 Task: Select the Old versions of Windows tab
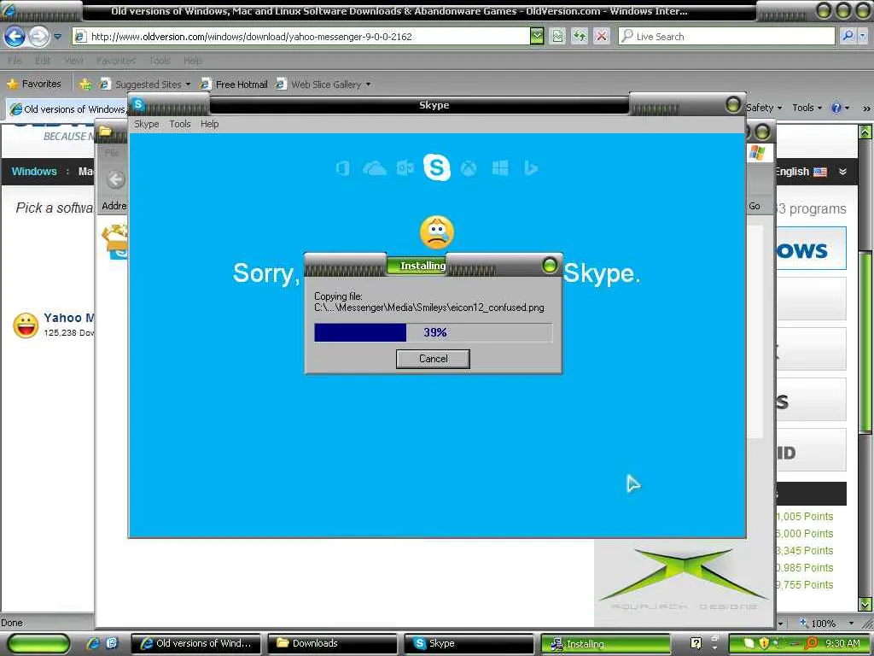pyautogui.click(x=68, y=109)
